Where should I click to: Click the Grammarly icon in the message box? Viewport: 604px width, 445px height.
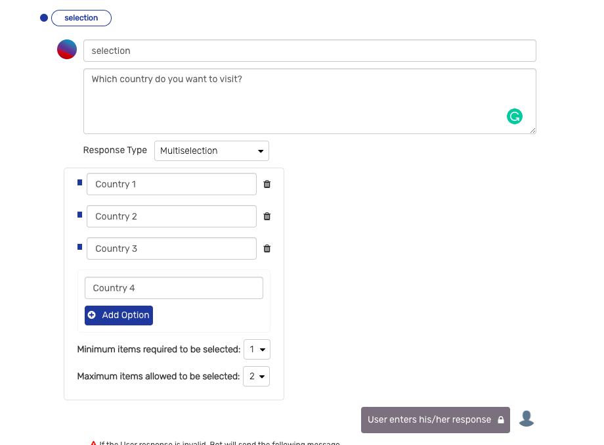[514, 116]
